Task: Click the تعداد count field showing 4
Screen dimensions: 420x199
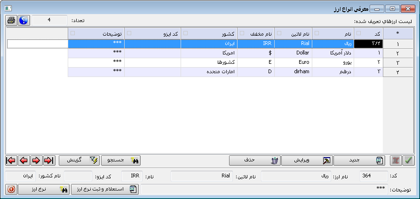Action: click(x=49, y=20)
